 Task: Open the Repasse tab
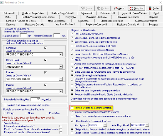point(154,17)
